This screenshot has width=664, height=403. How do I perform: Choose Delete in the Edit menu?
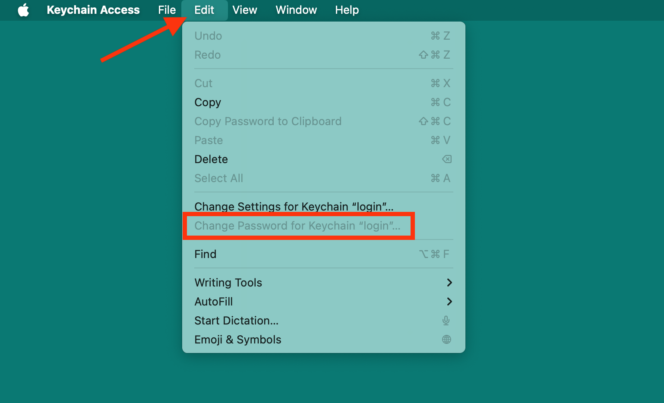(x=211, y=159)
